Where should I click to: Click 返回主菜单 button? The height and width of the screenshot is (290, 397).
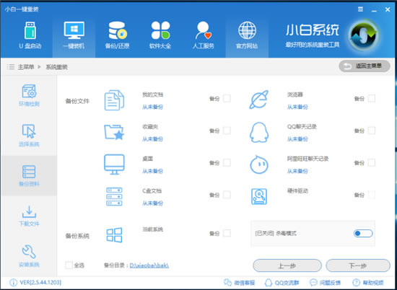coord(365,66)
